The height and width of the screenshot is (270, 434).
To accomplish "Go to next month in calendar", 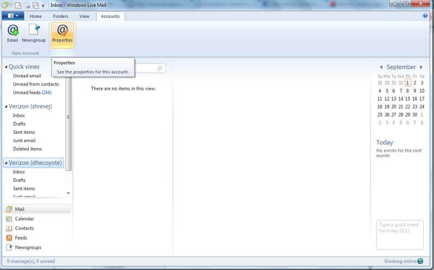I will tap(422, 67).
